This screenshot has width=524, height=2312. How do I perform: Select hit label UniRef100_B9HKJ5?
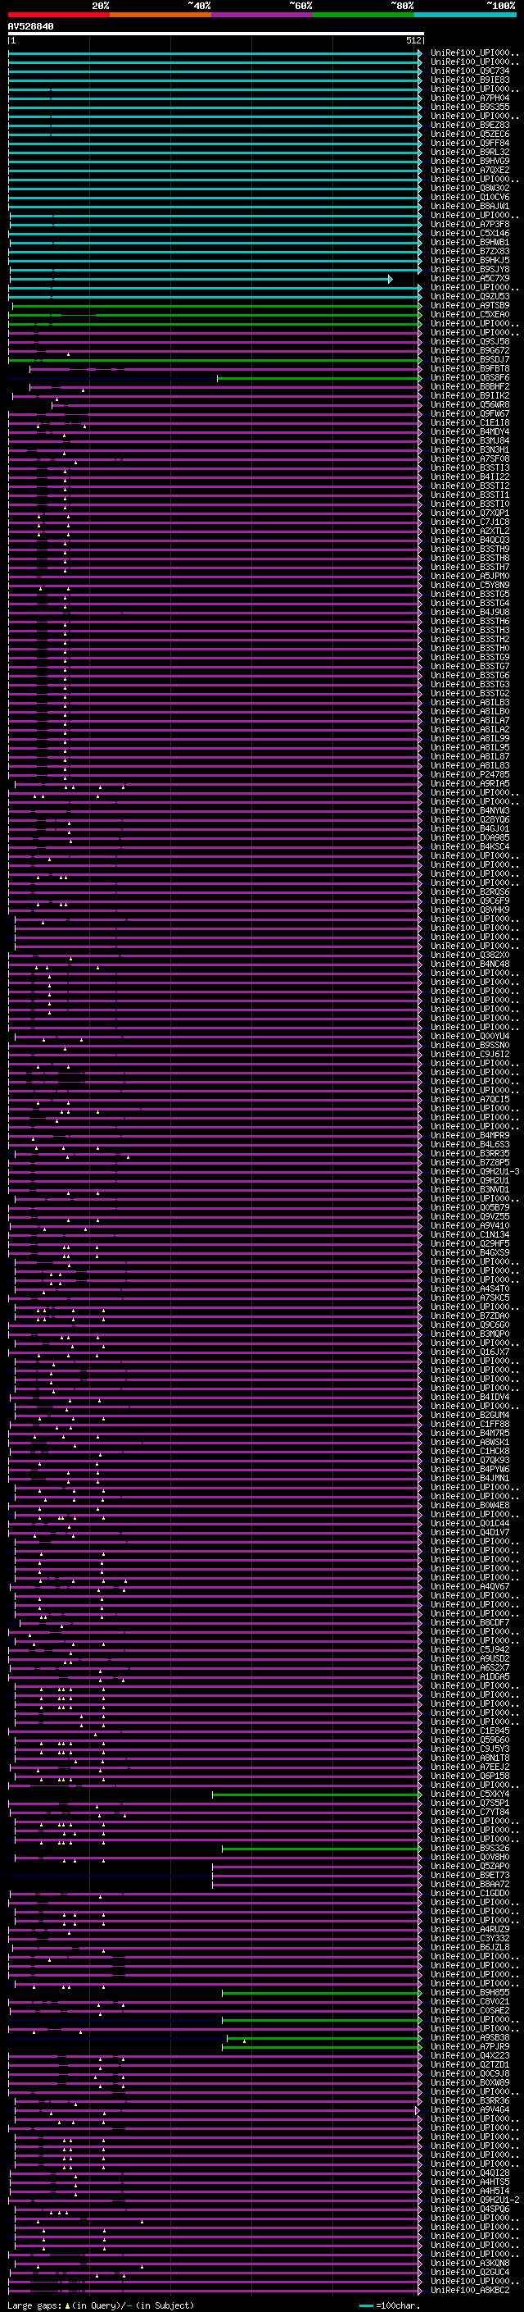(469, 260)
